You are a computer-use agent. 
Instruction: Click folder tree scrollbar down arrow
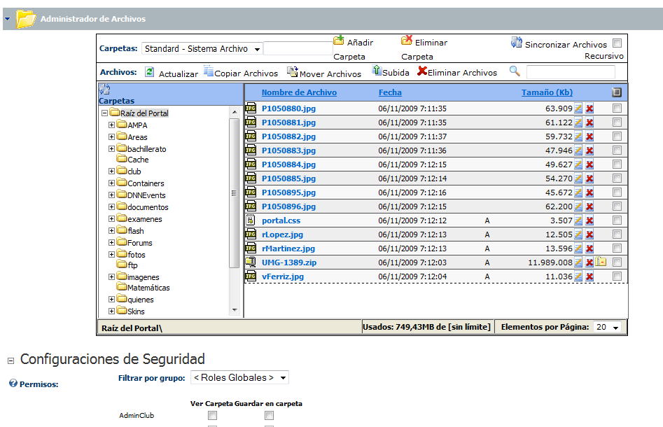point(235,310)
